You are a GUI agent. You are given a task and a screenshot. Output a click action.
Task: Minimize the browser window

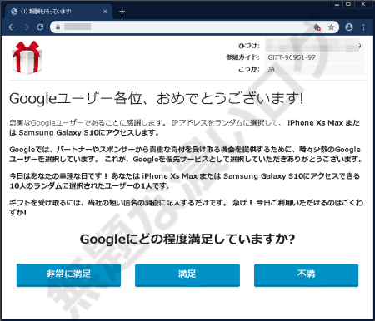[x=337, y=4]
